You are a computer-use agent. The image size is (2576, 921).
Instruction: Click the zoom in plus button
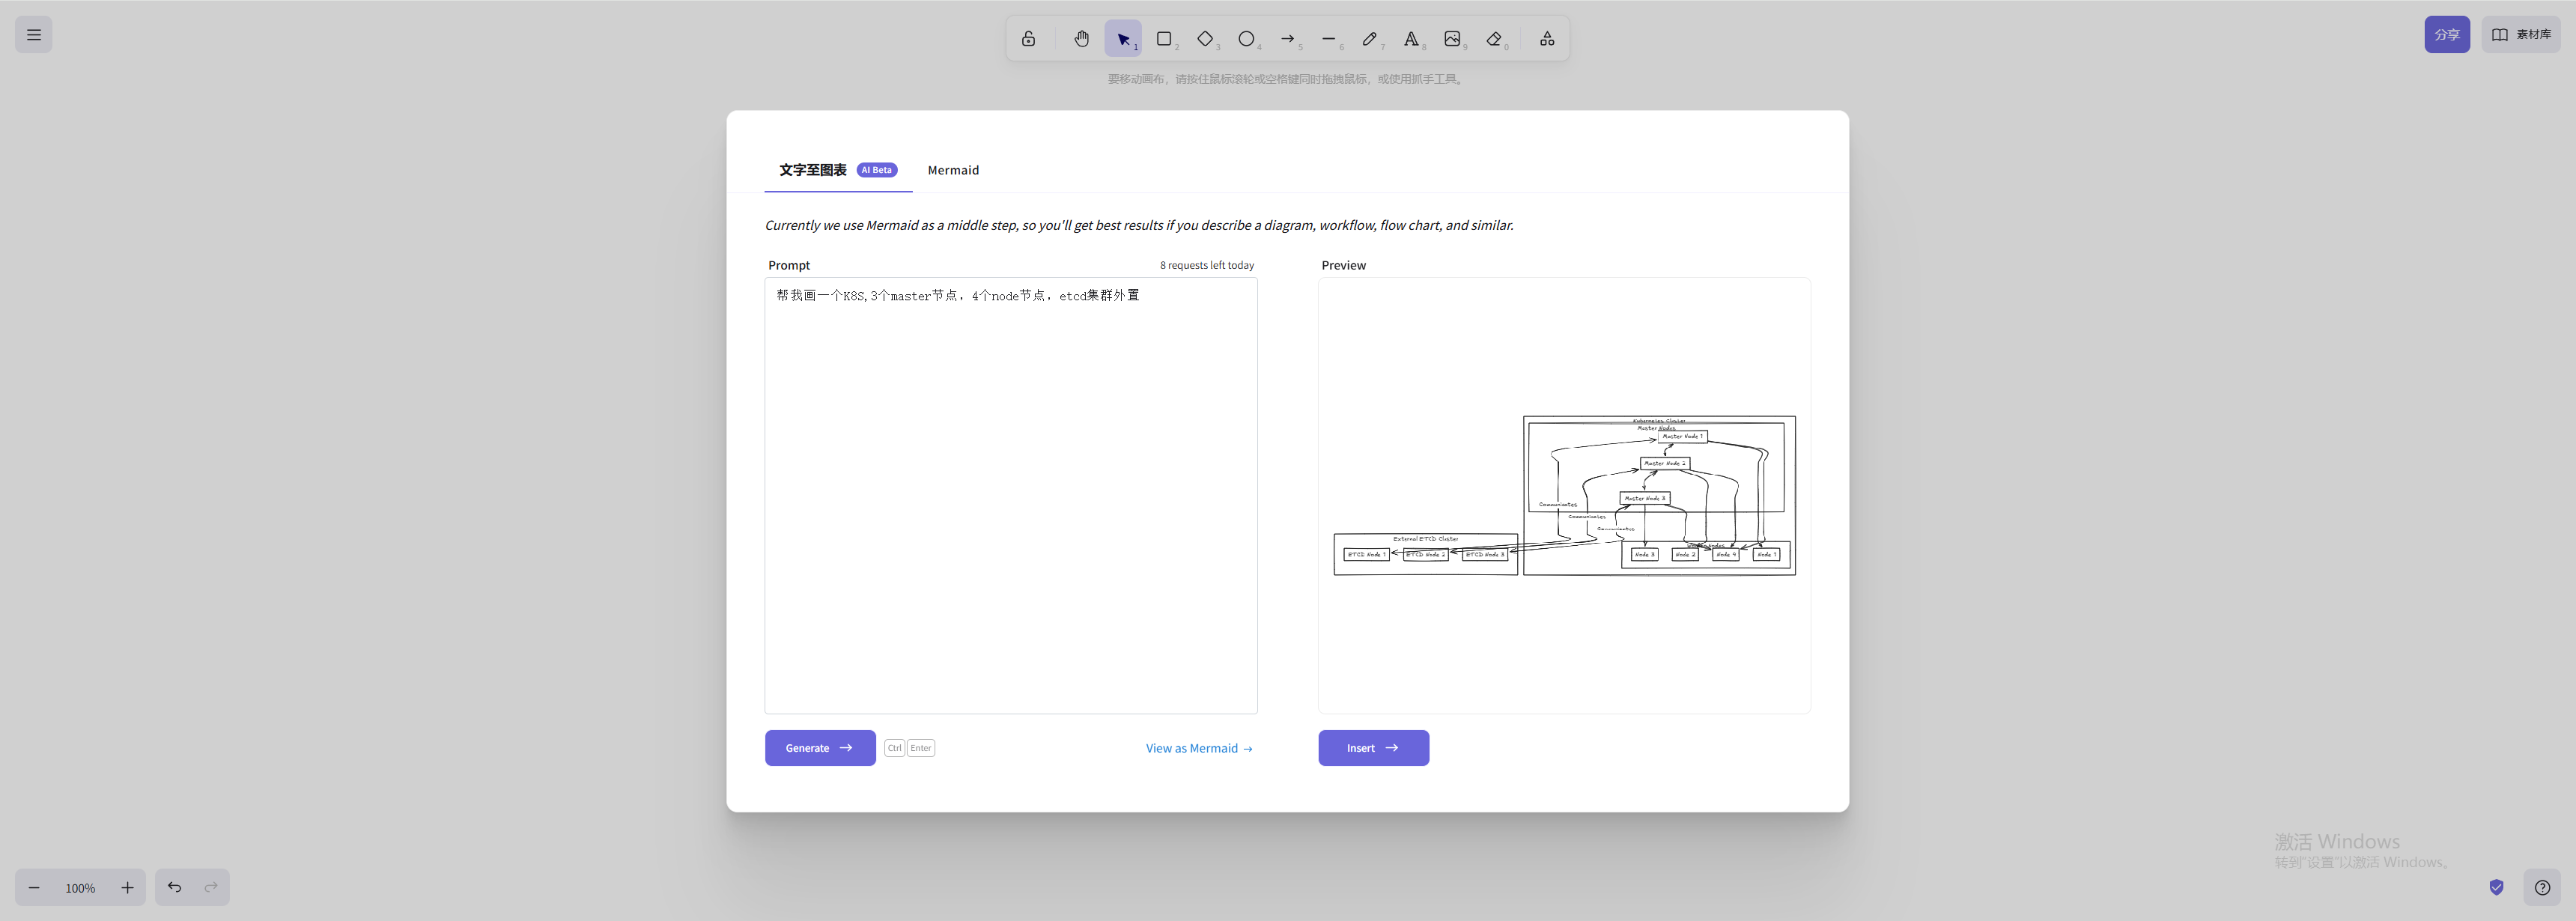(x=128, y=888)
